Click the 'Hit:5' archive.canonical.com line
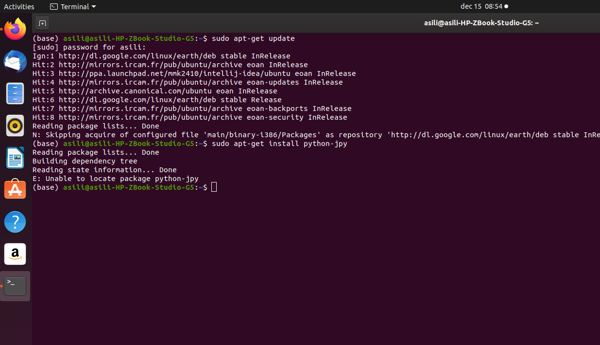 [155, 91]
